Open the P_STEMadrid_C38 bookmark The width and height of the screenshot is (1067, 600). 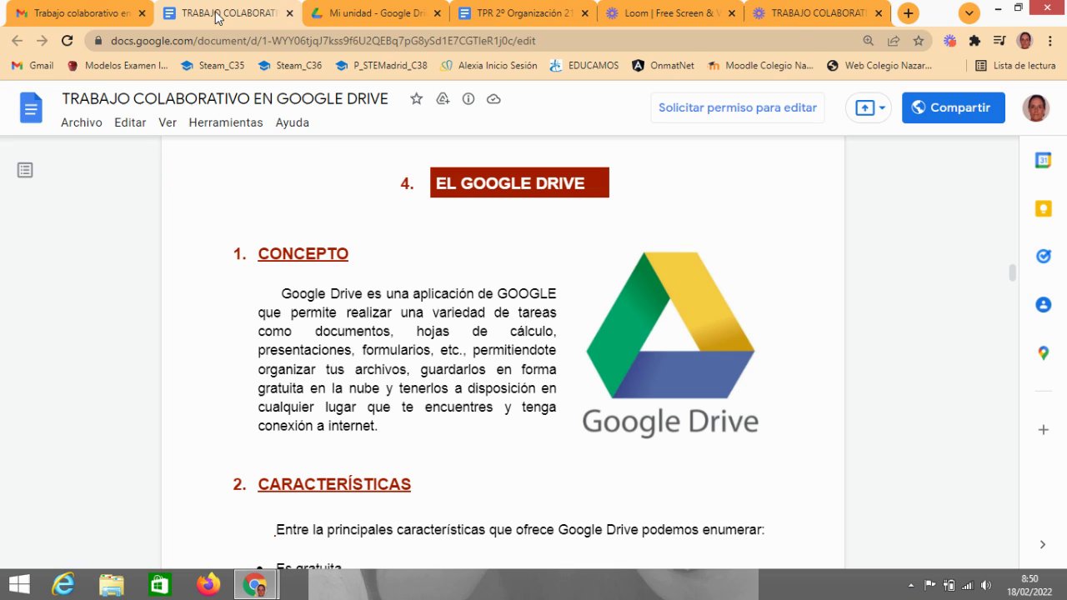(x=382, y=65)
